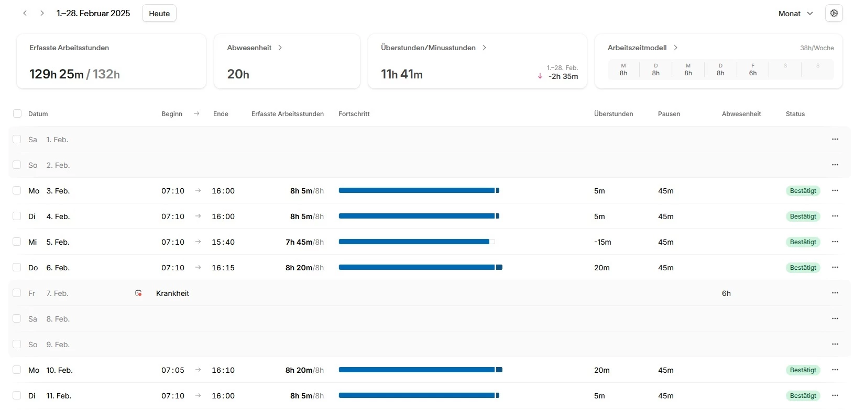Screen dimensions: 855x412
Task: Open the Monat view dropdown
Action: tap(795, 14)
